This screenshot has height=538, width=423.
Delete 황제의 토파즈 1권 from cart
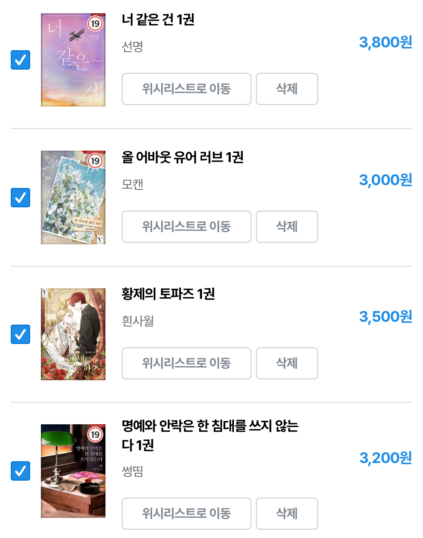click(287, 363)
